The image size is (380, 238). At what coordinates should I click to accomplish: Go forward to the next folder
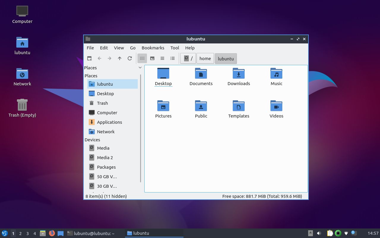coord(110,58)
